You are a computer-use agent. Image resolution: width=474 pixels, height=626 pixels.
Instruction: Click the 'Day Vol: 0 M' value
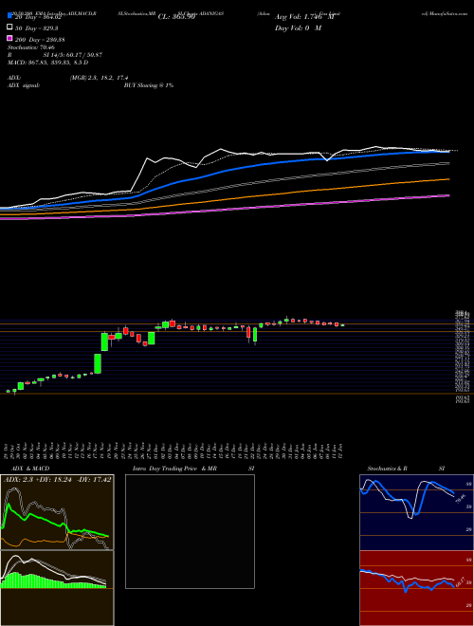click(x=298, y=28)
